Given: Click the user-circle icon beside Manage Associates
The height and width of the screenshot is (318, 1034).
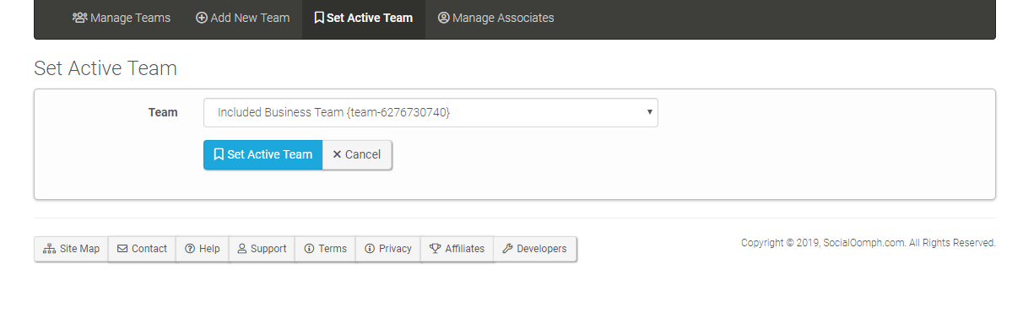Looking at the screenshot, I should coord(443,18).
